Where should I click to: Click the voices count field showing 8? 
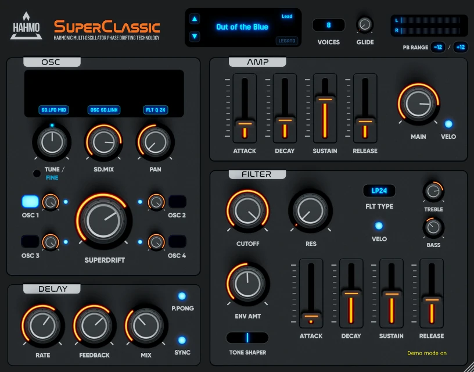point(329,25)
